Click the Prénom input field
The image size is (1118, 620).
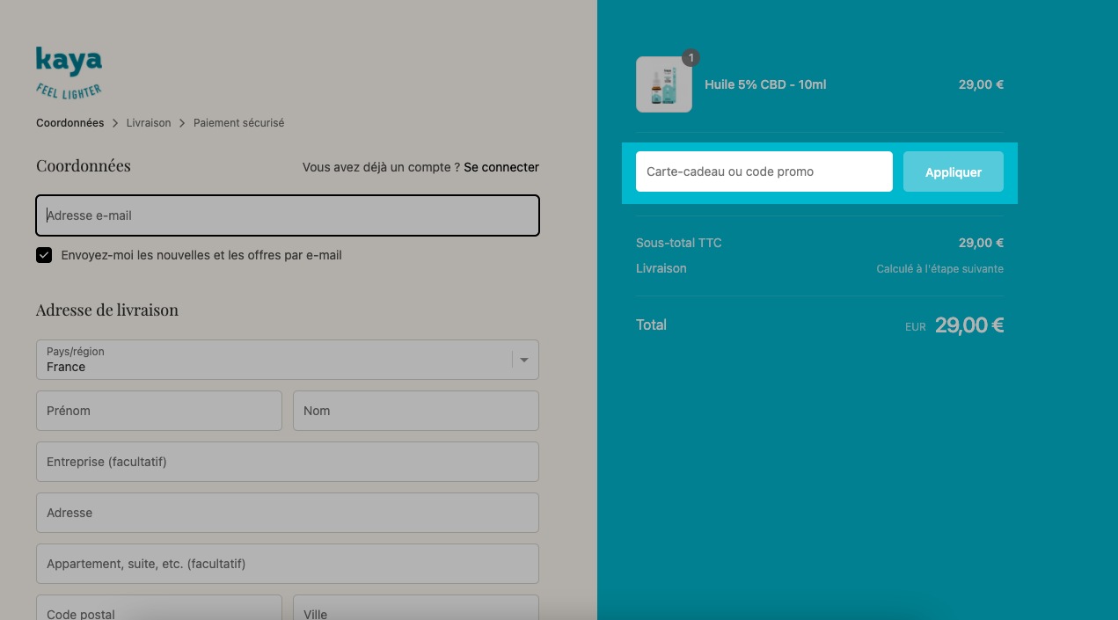159,411
